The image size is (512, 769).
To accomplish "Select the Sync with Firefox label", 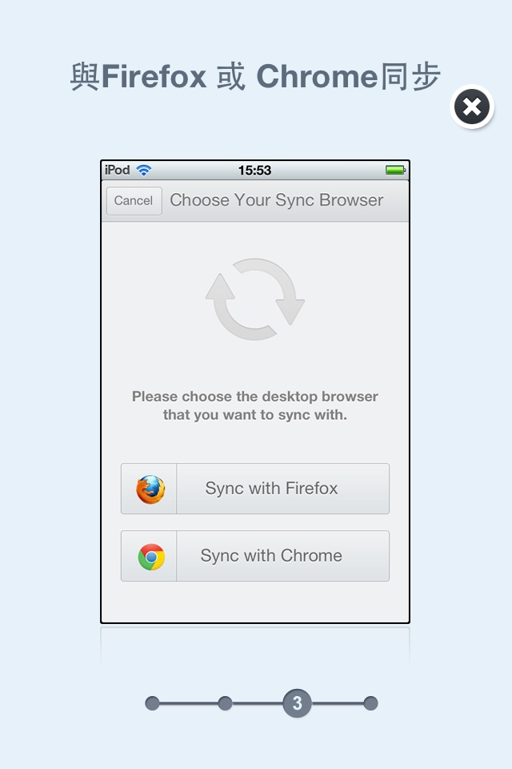I will point(271,489).
